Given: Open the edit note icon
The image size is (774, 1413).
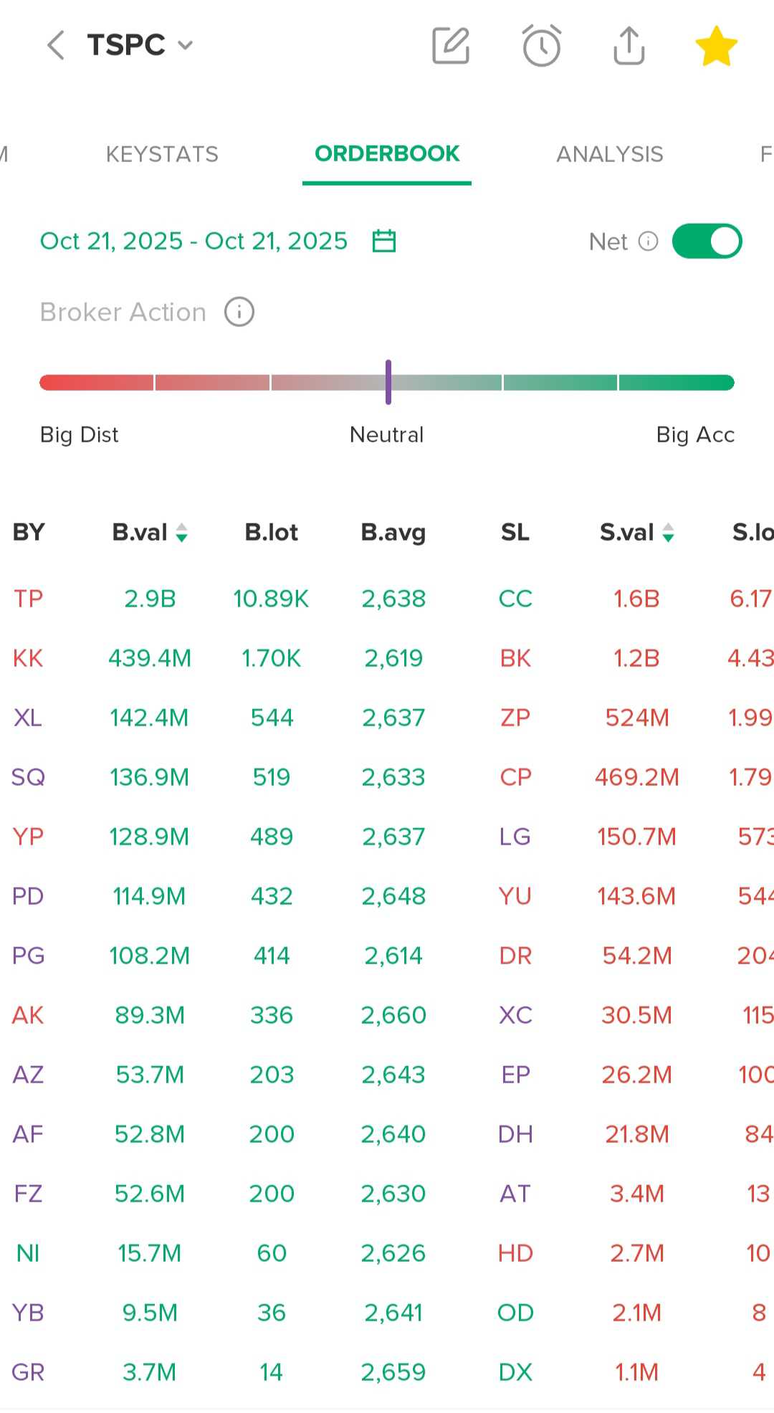Looking at the screenshot, I should (451, 46).
